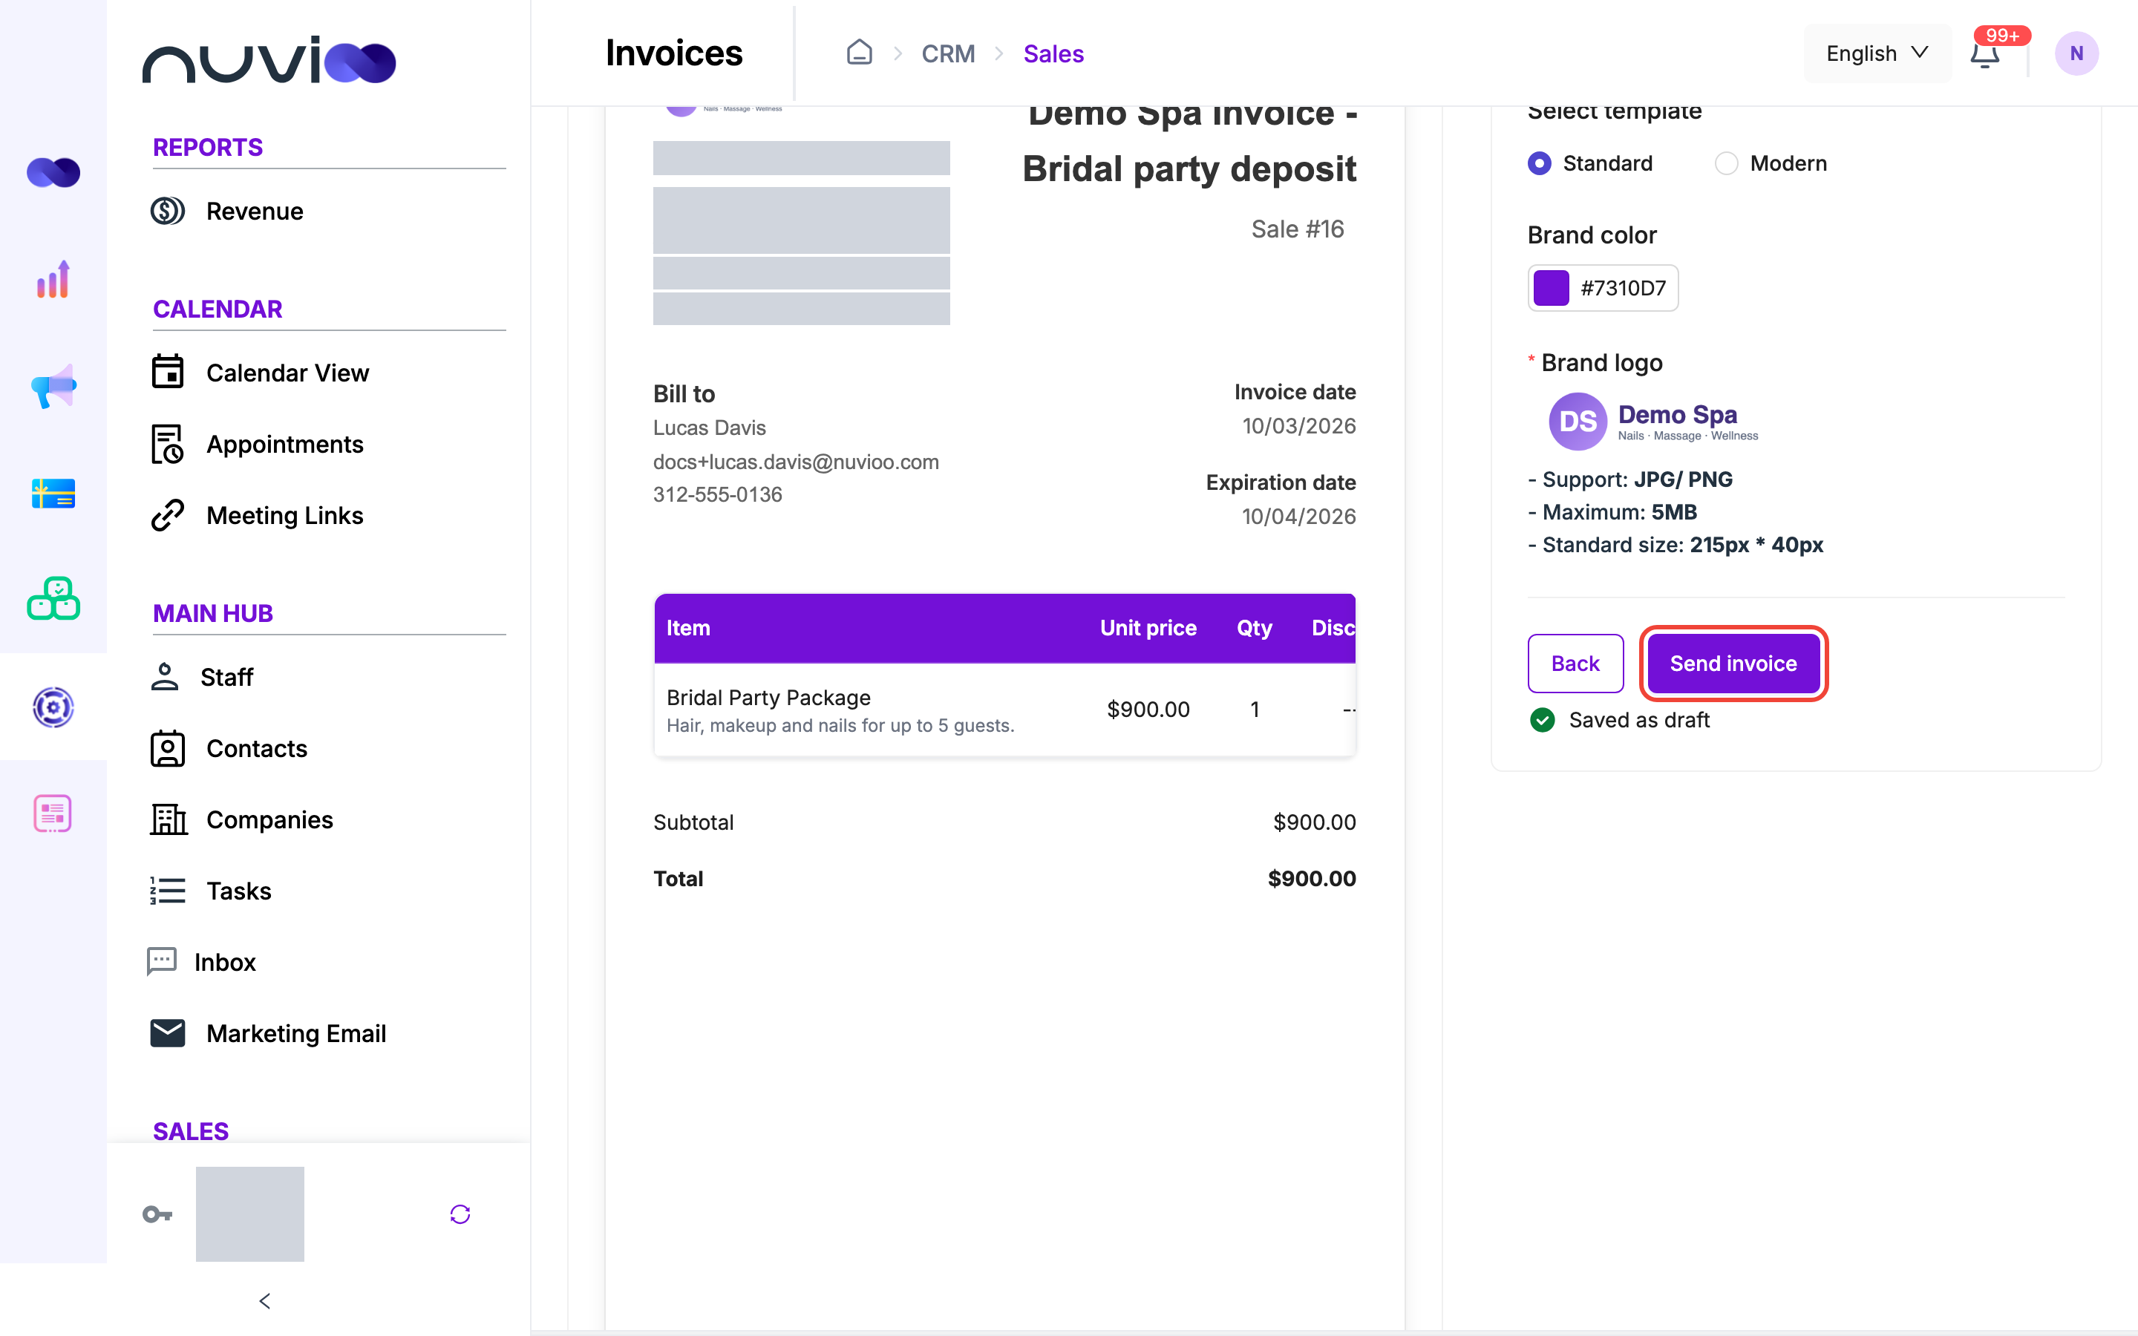The image size is (2138, 1336).
Task: Click the CRM breadcrumb
Action: pyautogui.click(x=948, y=54)
